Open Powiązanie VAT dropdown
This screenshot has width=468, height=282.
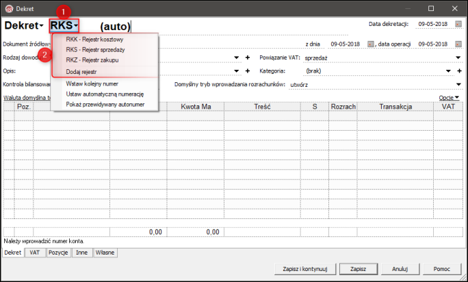[458, 57]
